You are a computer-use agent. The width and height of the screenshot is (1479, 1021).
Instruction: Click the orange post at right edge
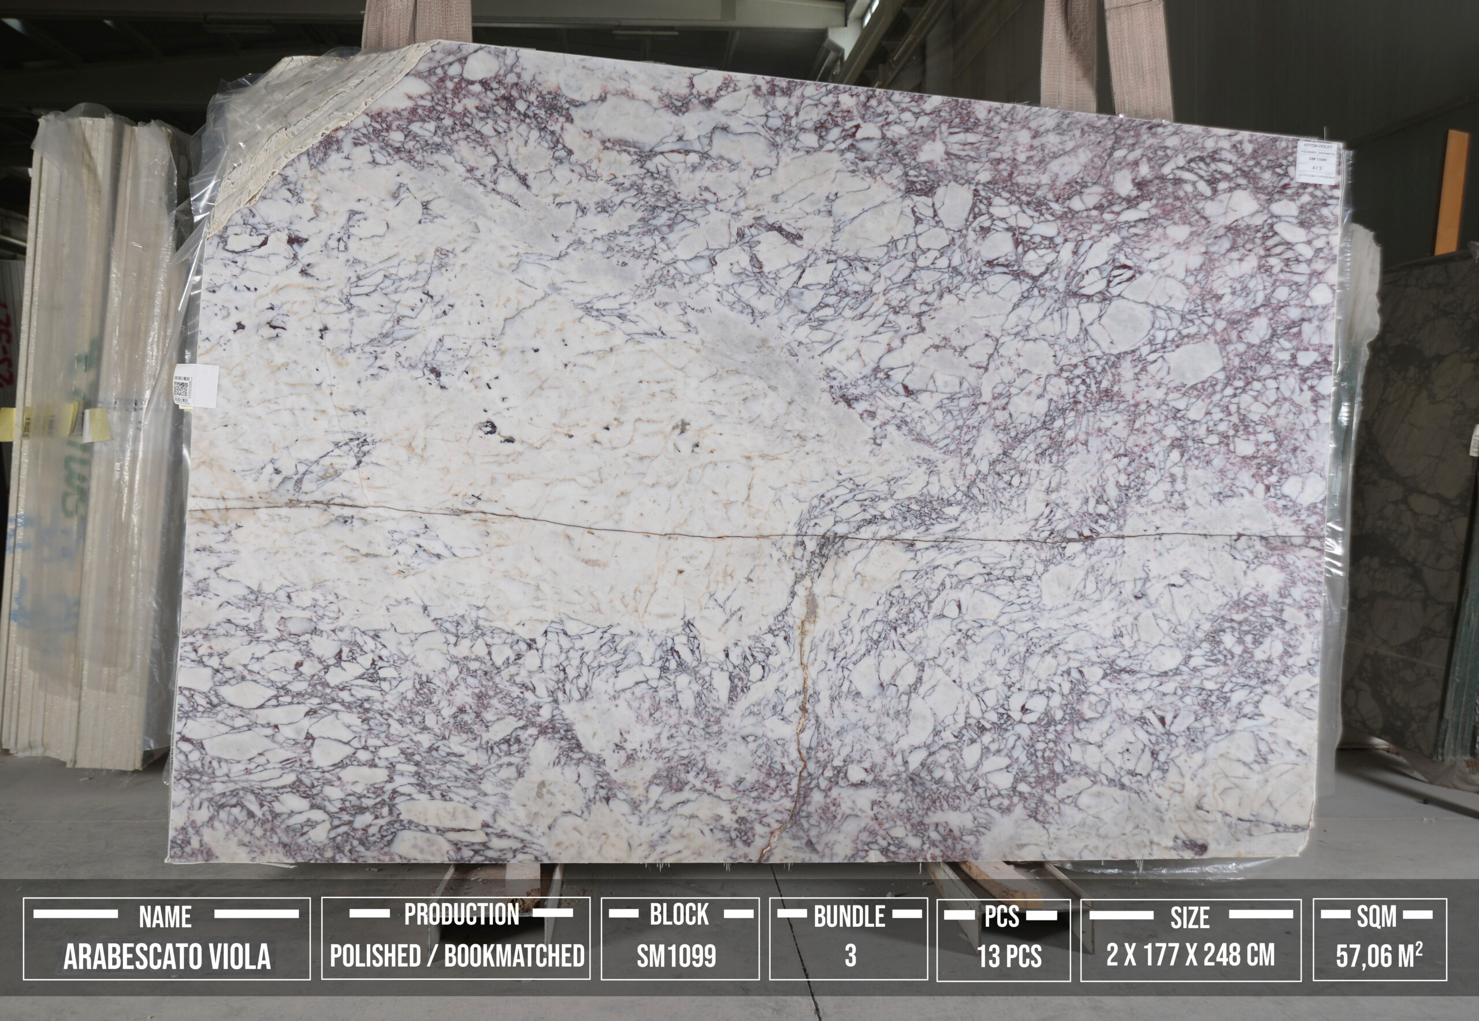coord(1451,192)
